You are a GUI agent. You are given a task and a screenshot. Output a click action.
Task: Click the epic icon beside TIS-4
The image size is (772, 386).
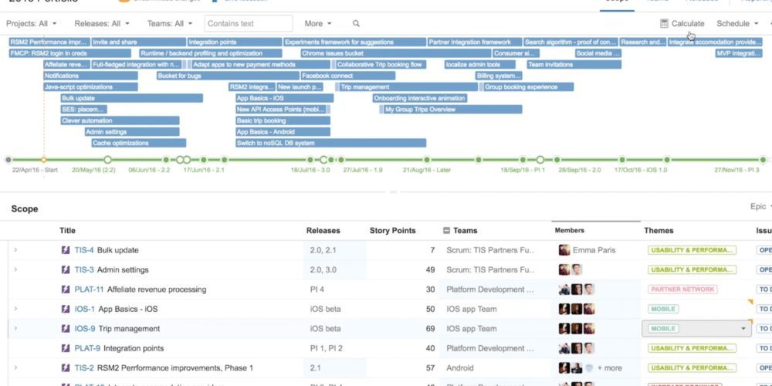pos(66,250)
